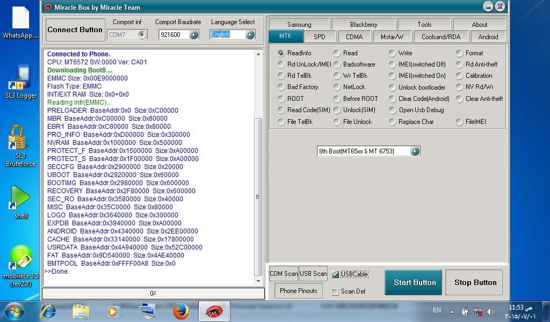Screen dimensions: 550x322
Task: Open WhatsApp file on desktop
Action: tap(20, 23)
